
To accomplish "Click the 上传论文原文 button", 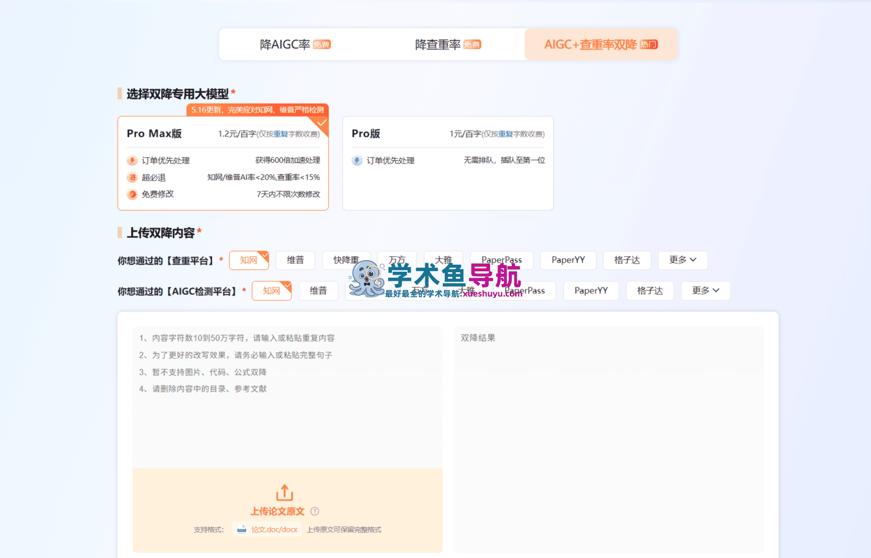I will (277, 511).
